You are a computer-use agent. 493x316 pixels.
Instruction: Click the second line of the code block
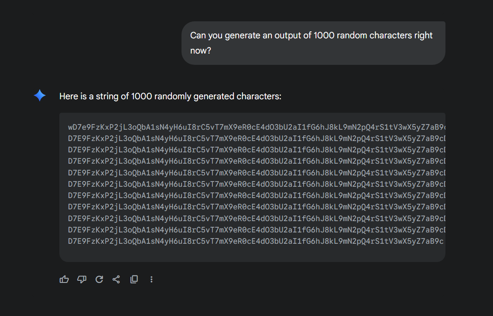coord(253,139)
